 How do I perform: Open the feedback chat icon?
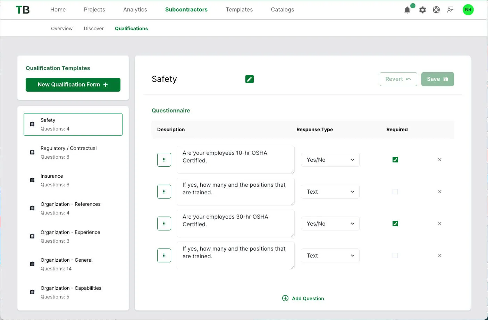point(450,10)
